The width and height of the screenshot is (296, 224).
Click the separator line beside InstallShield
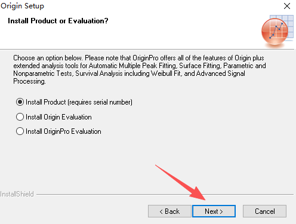tap(165, 194)
